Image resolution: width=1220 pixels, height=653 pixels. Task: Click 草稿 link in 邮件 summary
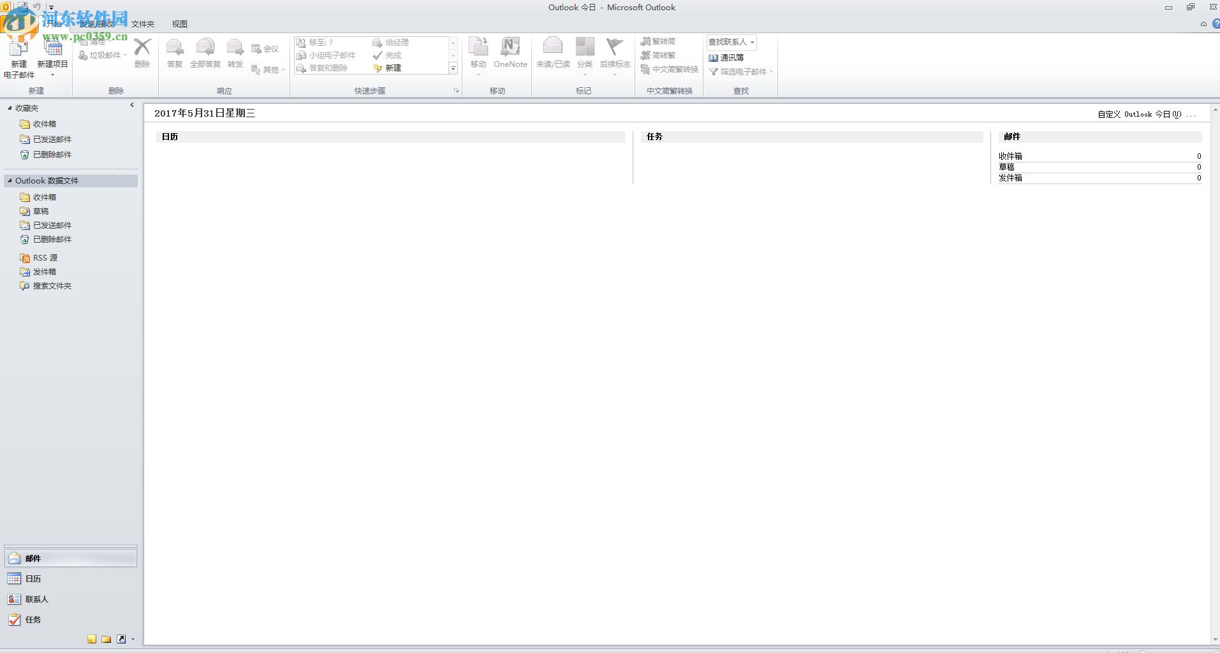click(x=1006, y=167)
